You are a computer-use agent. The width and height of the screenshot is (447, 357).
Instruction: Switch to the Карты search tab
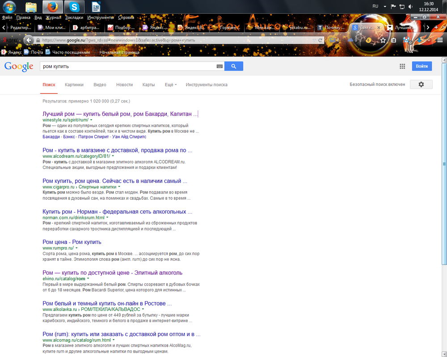coord(148,84)
